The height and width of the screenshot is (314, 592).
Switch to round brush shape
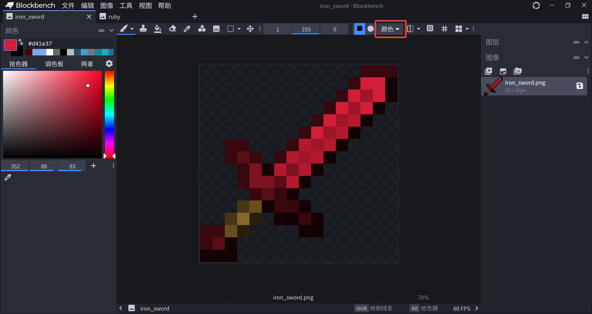[370, 29]
